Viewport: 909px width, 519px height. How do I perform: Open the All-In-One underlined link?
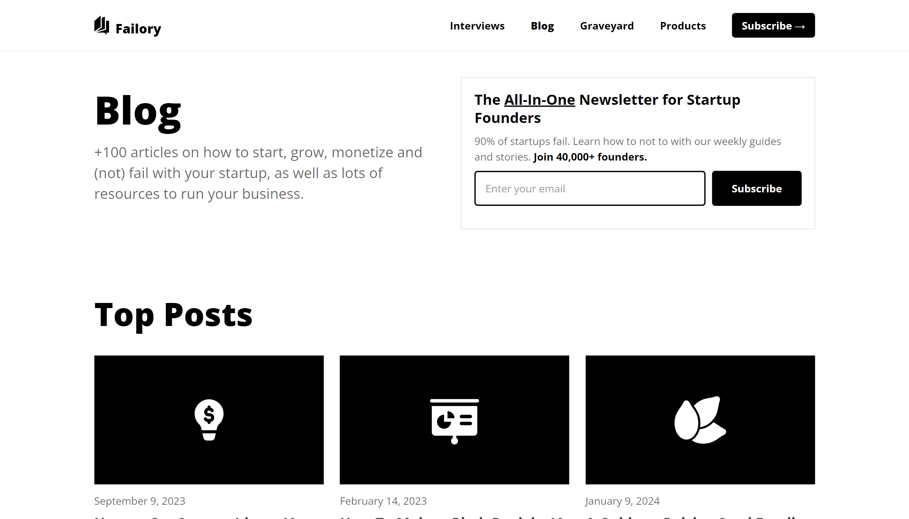click(540, 100)
